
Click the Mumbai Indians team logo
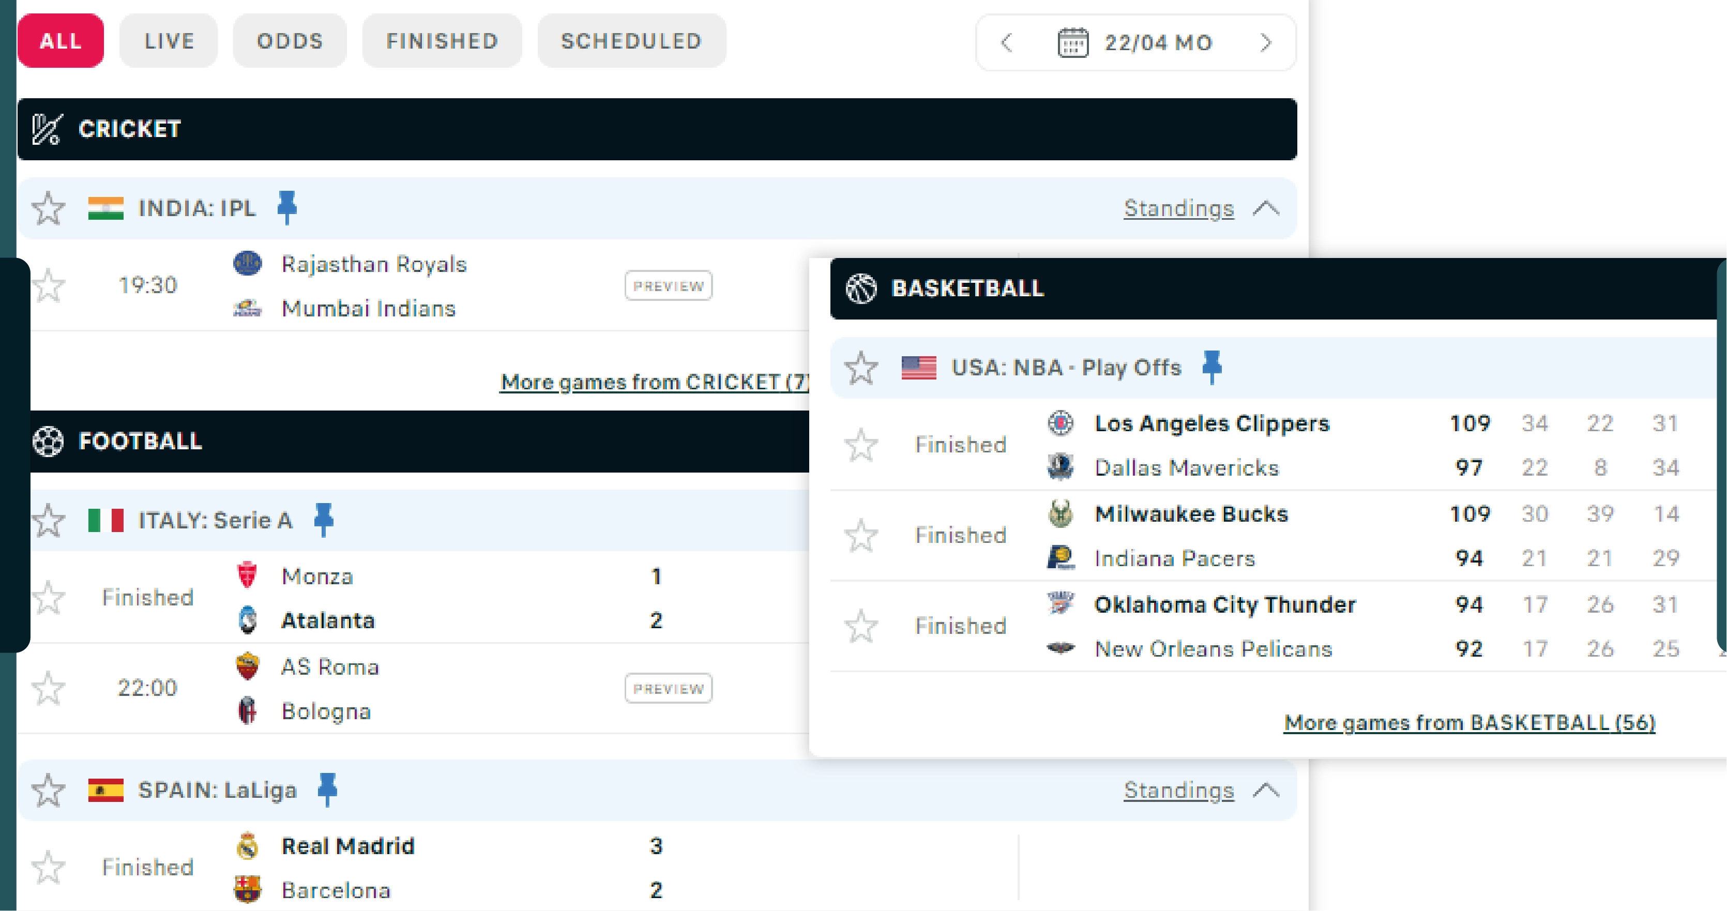[x=247, y=308]
